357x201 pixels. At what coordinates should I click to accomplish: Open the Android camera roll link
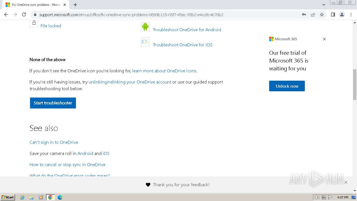click(x=85, y=153)
